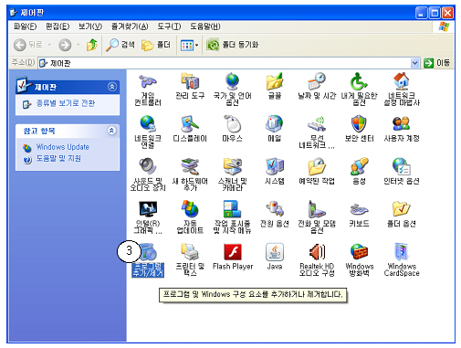The height and width of the screenshot is (348, 461).
Task: Open 인텔(R) 그래픽 icon
Action: coord(148,209)
